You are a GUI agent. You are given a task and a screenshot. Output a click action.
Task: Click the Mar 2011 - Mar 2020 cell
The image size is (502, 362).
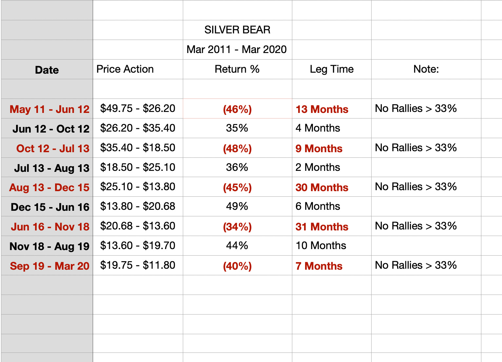(x=237, y=50)
